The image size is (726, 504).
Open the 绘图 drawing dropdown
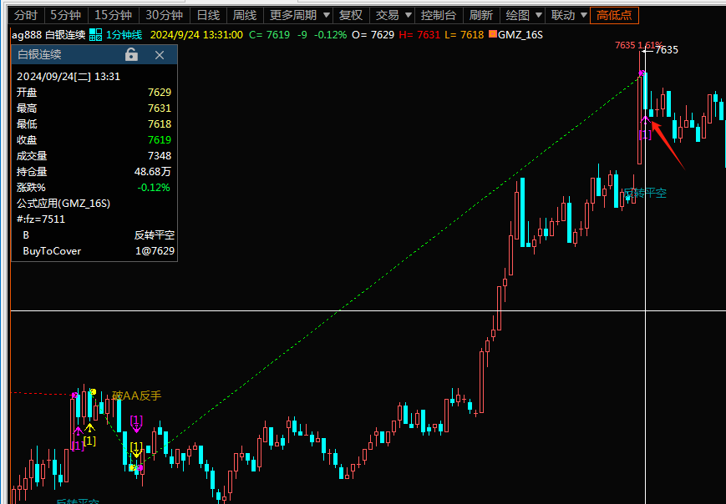[523, 15]
